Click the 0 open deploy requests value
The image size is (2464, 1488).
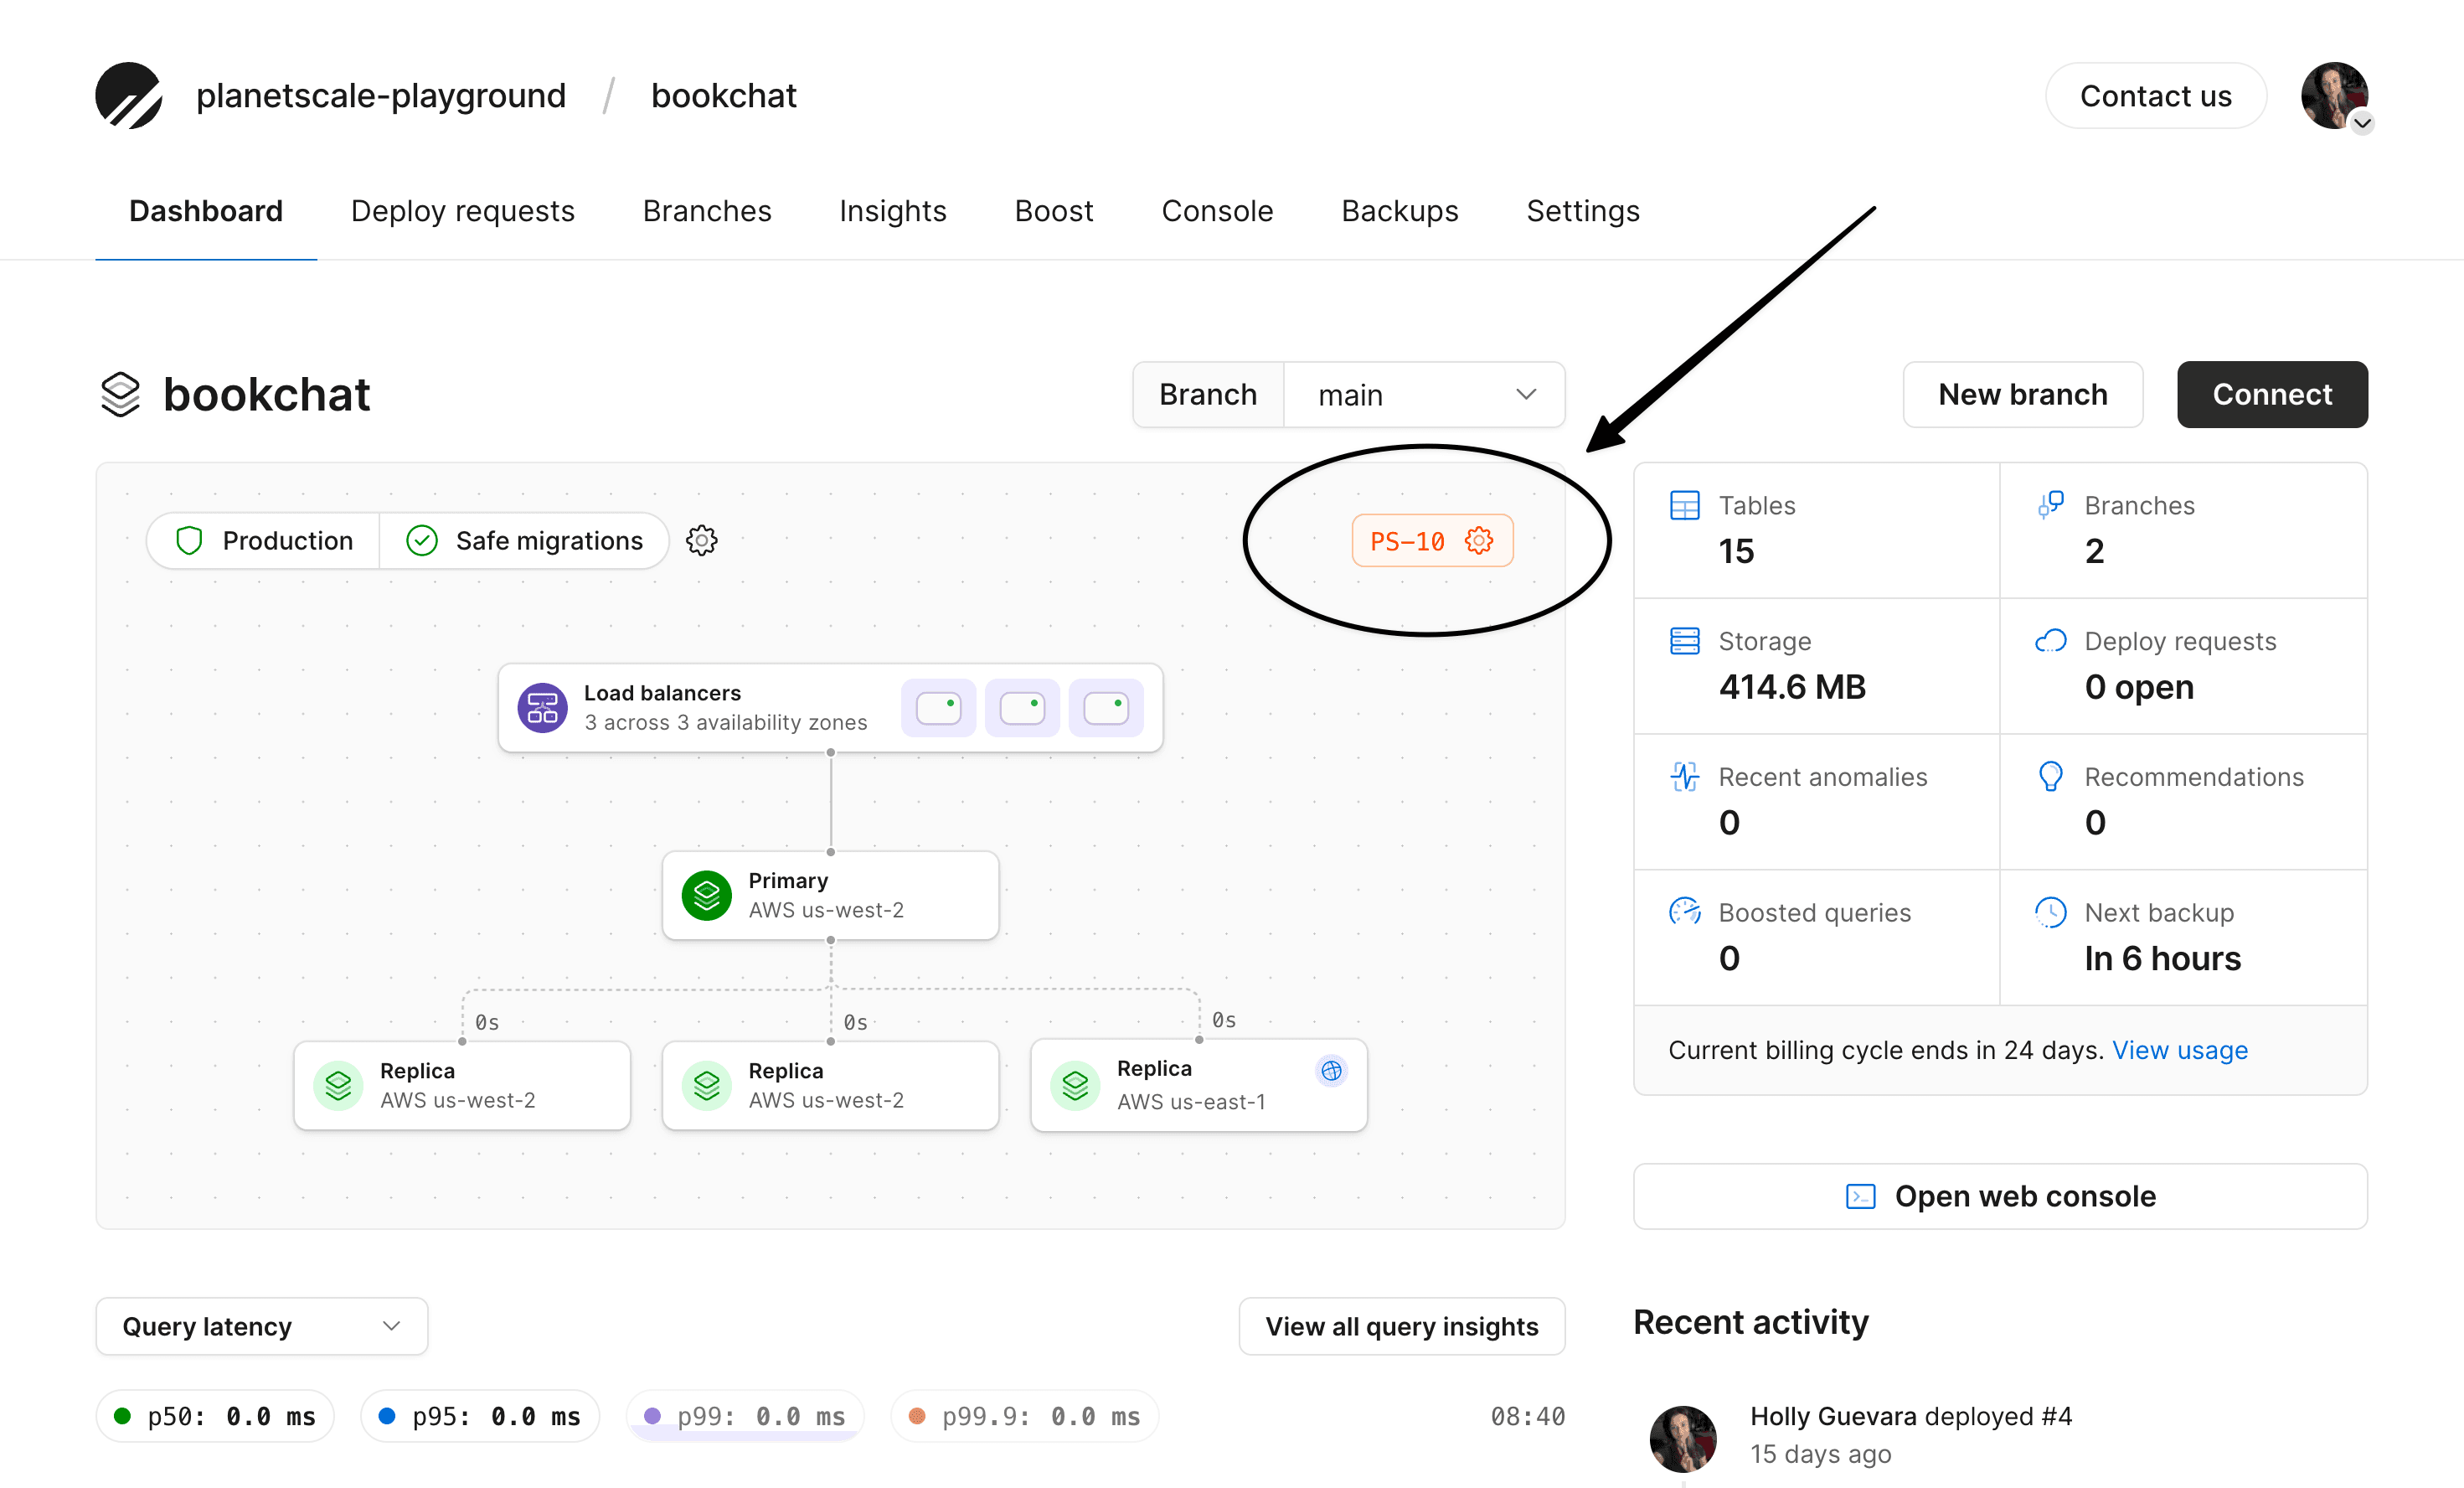[2139, 686]
